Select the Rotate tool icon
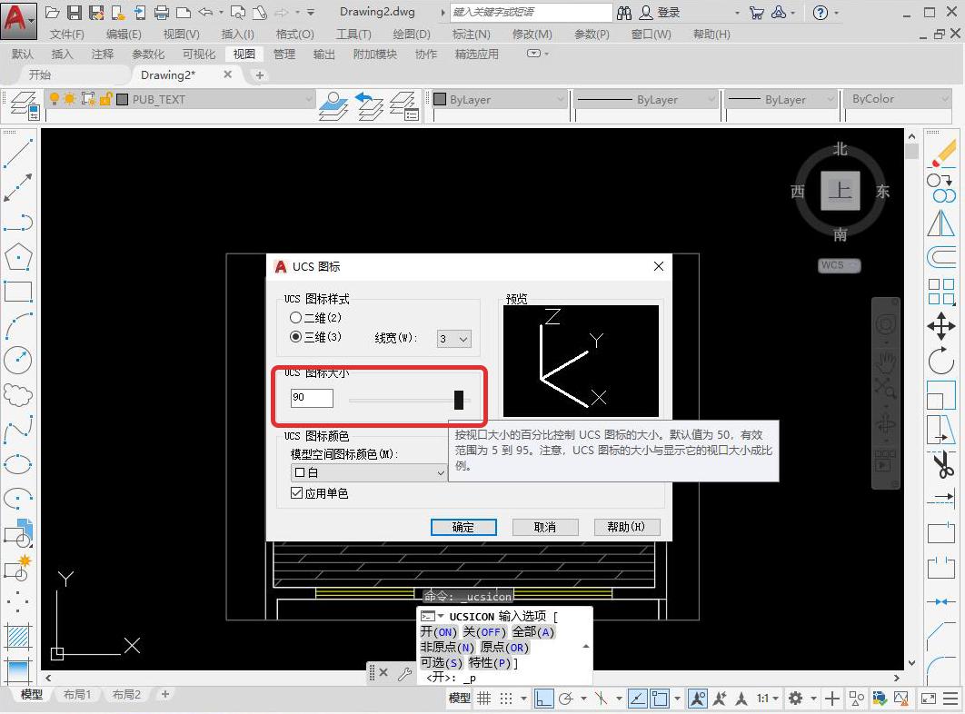The height and width of the screenshot is (714, 965). click(x=941, y=361)
